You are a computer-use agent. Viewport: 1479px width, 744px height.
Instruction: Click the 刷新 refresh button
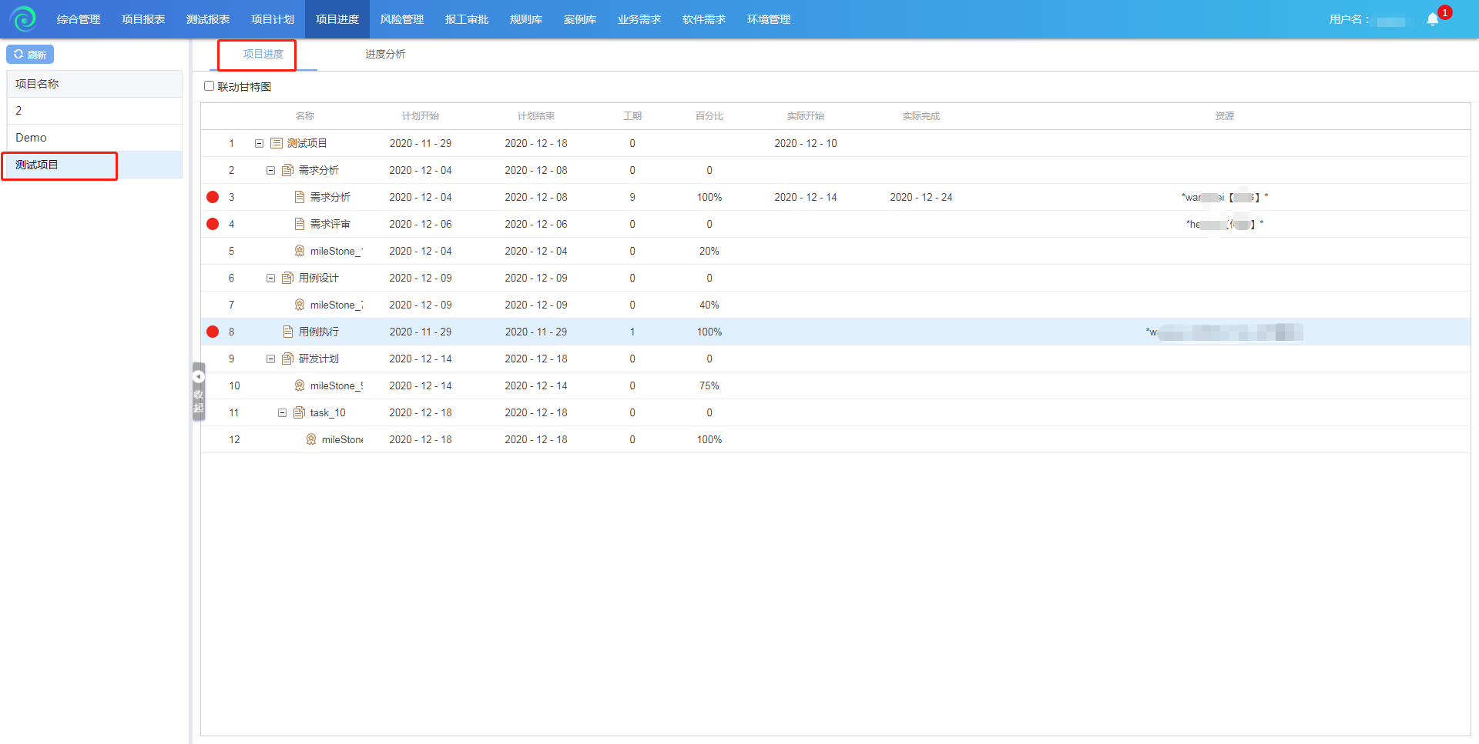pyautogui.click(x=30, y=55)
